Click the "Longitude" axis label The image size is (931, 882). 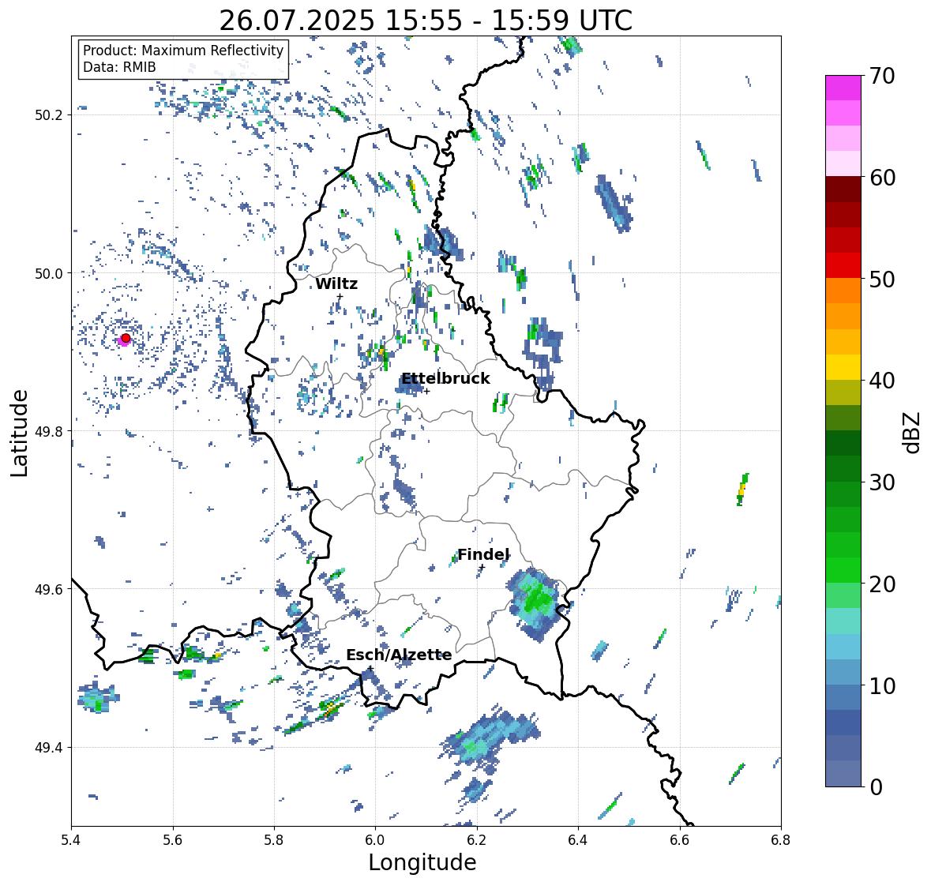tap(422, 862)
